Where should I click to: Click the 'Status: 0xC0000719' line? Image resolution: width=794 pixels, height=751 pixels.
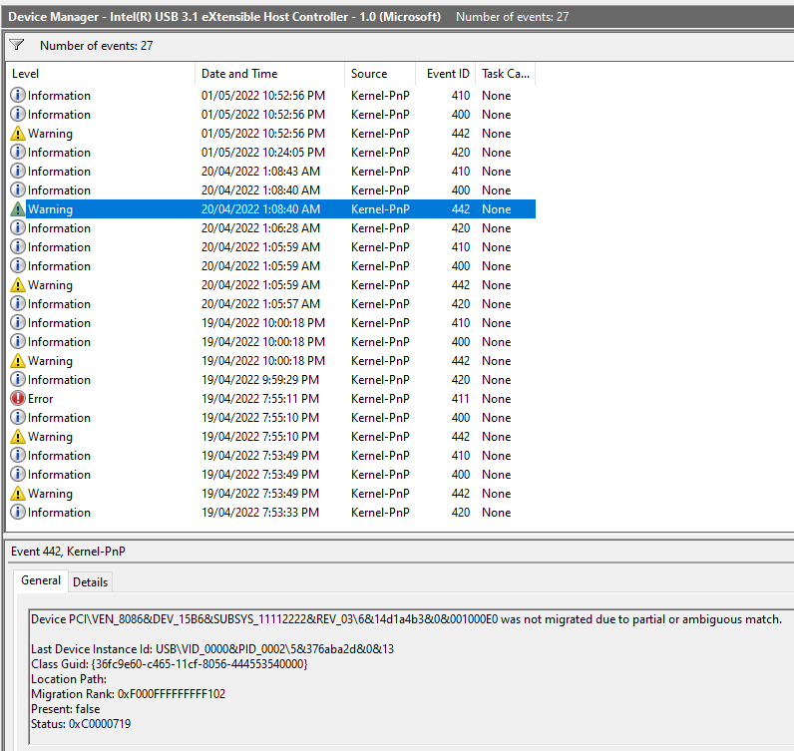point(81,724)
